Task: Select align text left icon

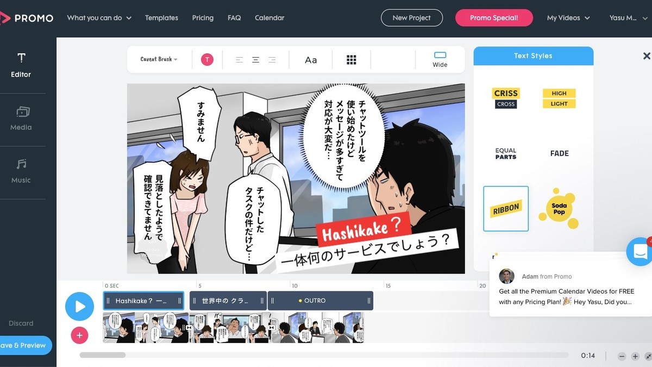Action: (x=239, y=60)
